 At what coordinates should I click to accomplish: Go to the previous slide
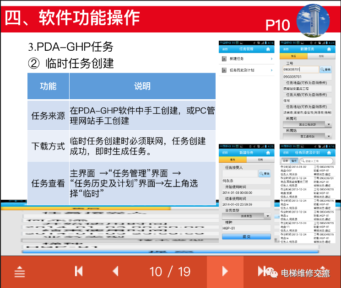coord(115,271)
